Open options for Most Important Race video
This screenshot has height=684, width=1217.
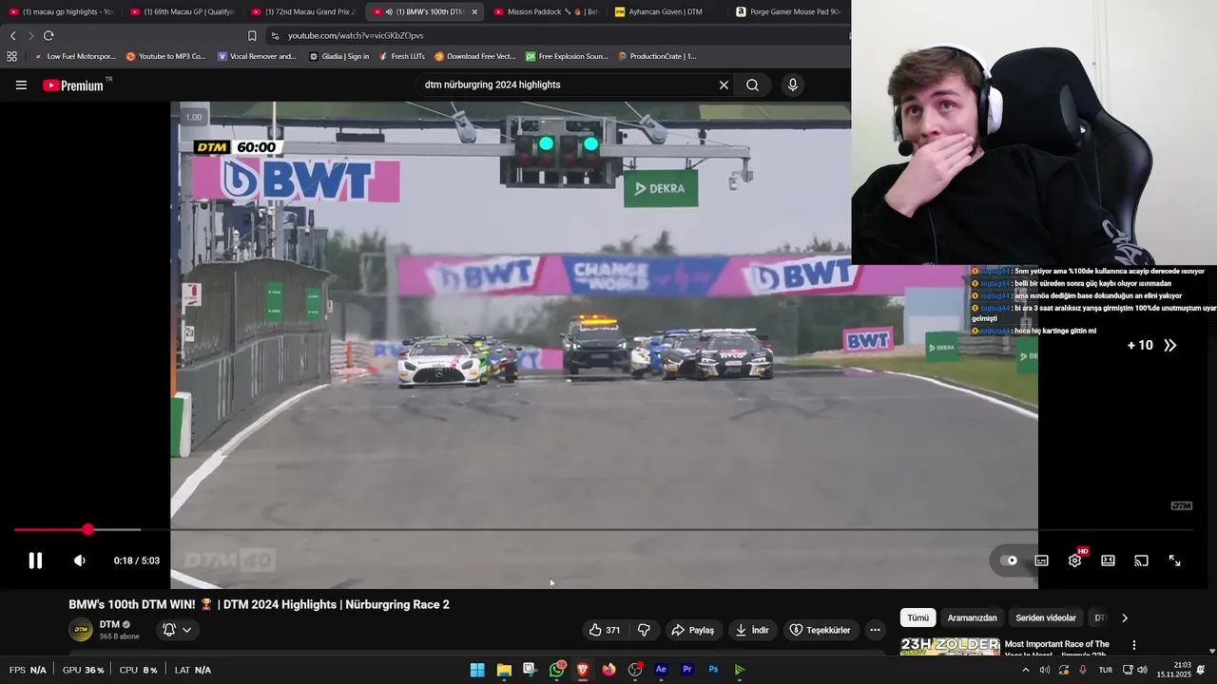(x=1133, y=645)
